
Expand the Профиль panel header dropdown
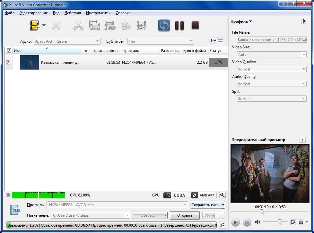pyautogui.click(x=241, y=21)
